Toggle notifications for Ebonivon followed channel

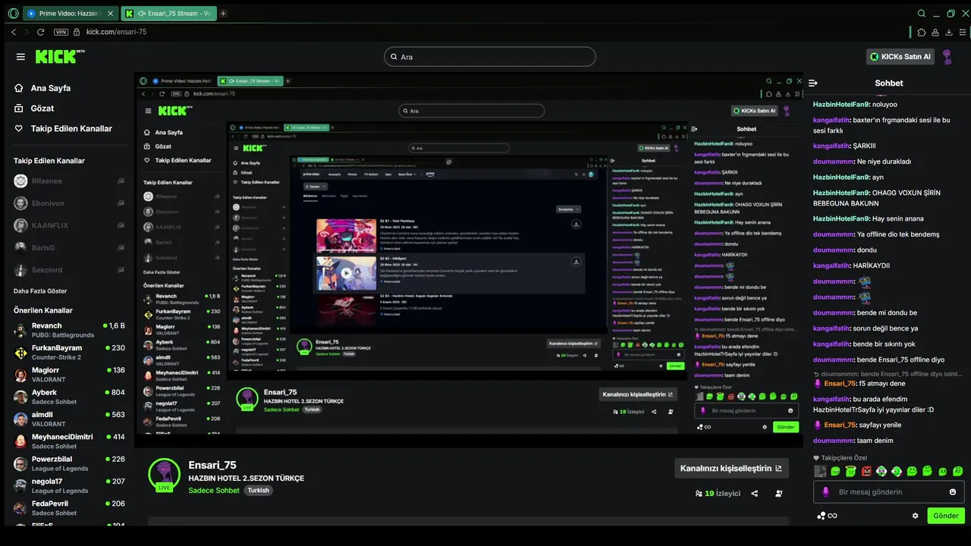pos(121,203)
